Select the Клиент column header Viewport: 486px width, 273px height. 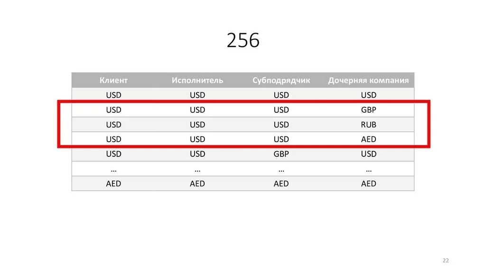(x=113, y=80)
